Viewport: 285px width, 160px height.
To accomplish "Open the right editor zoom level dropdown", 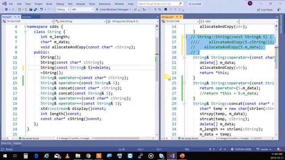I will pos(167,138).
